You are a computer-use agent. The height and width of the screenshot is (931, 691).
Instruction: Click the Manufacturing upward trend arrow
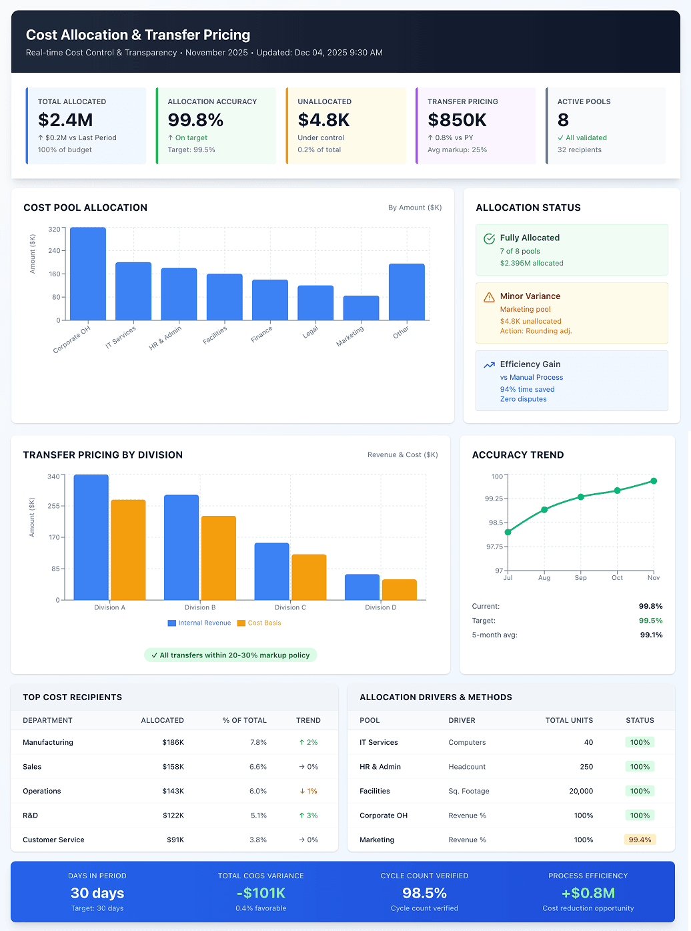(302, 742)
